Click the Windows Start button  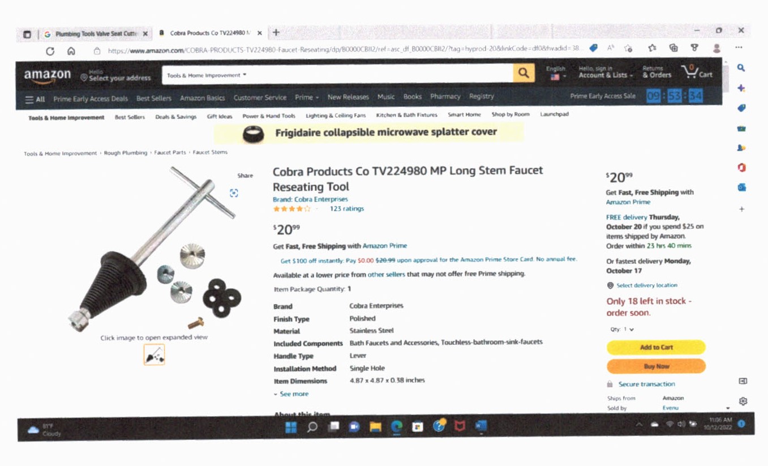[x=291, y=427]
